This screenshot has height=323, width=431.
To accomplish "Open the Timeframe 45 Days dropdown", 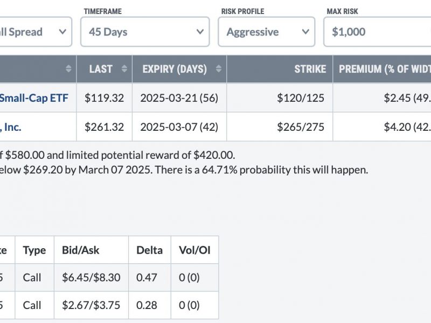I will [145, 32].
